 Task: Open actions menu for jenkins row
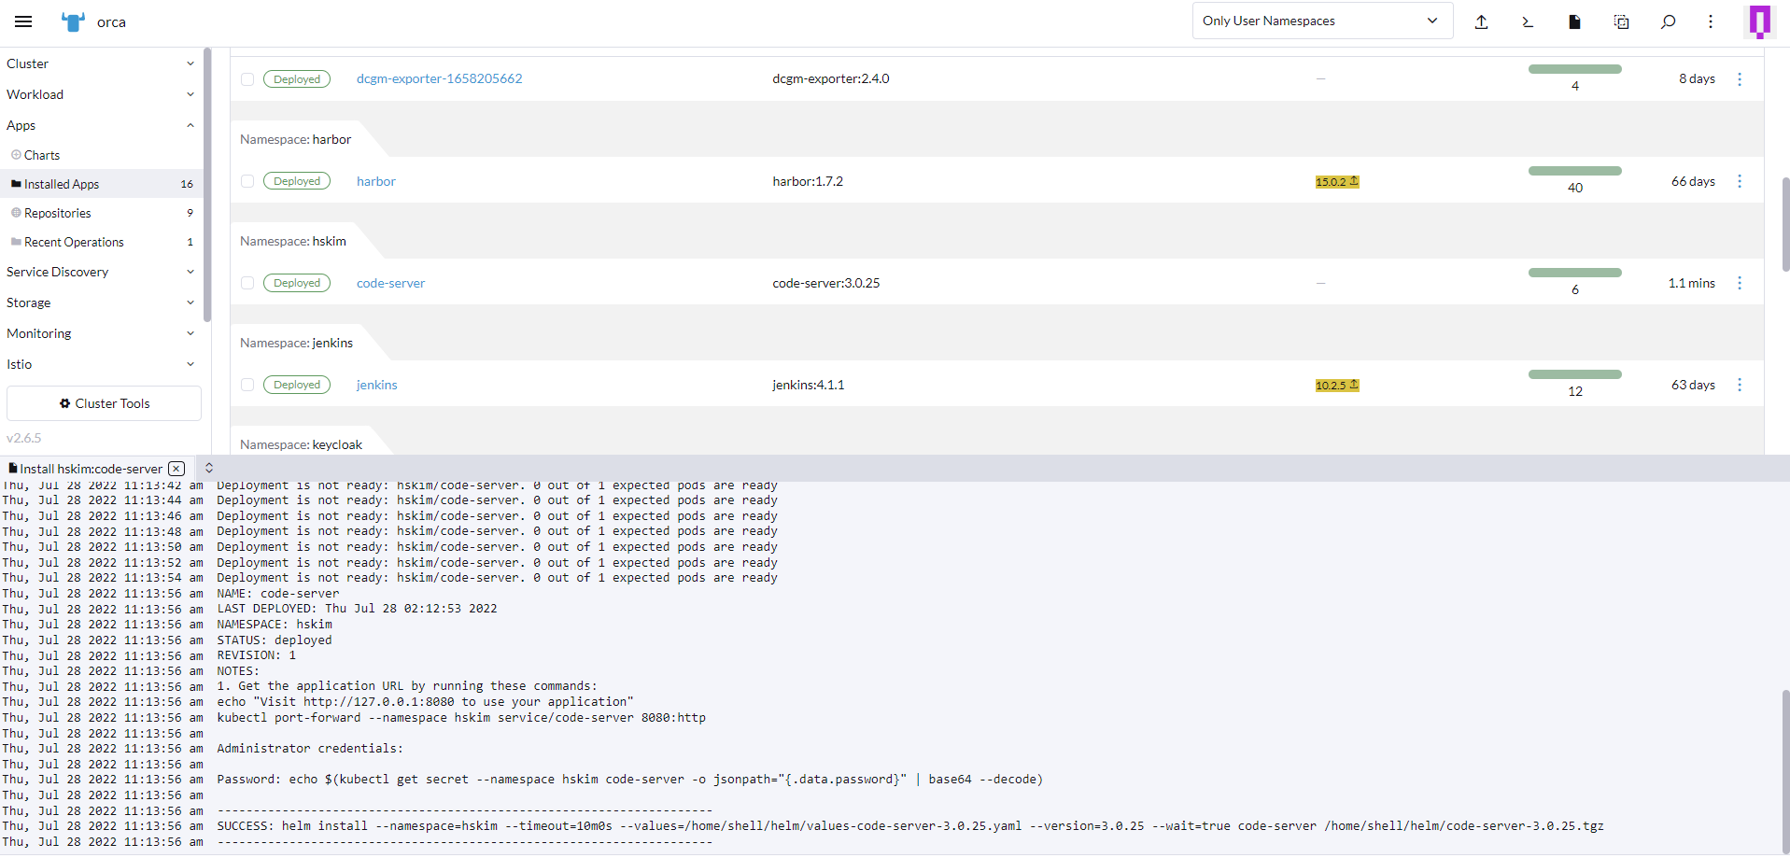point(1740,385)
